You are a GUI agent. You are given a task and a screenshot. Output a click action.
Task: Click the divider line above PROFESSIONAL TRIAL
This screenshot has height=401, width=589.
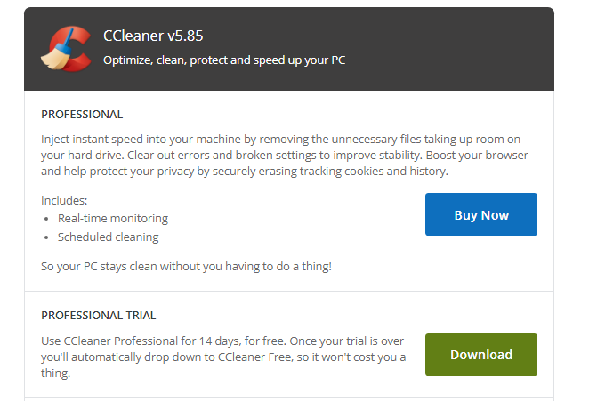pyautogui.click(x=289, y=291)
